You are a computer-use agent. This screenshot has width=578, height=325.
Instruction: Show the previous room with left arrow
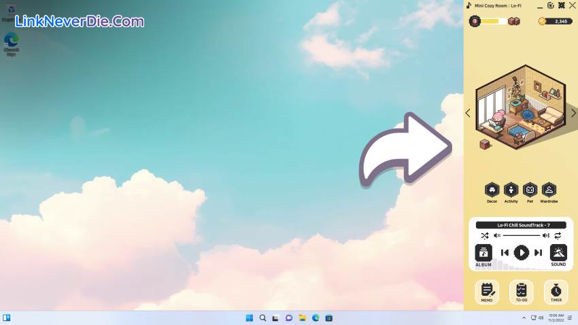468,113
